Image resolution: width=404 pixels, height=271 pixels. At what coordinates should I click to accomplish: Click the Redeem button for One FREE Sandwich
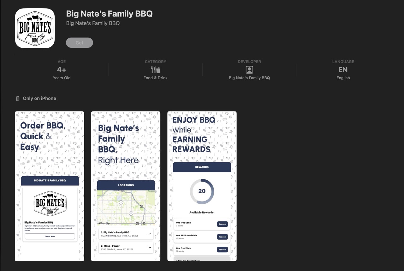coord(223,237)
